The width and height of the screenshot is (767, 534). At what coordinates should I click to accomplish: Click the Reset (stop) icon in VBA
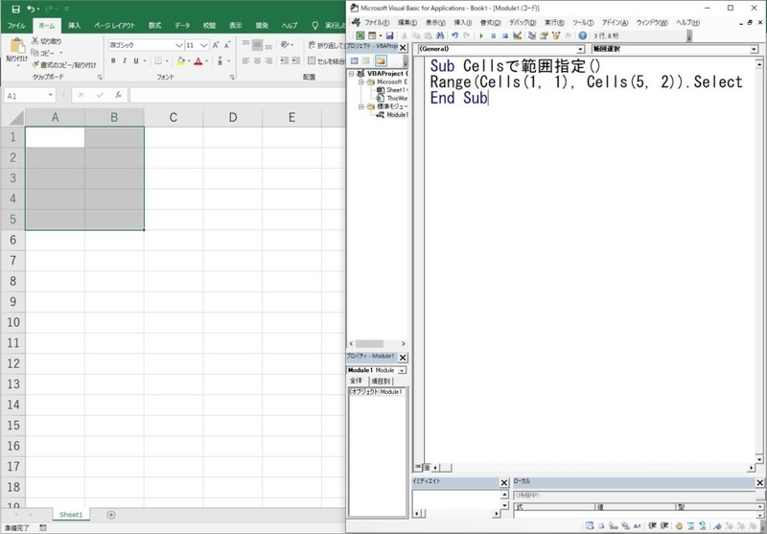coord(505,35)
